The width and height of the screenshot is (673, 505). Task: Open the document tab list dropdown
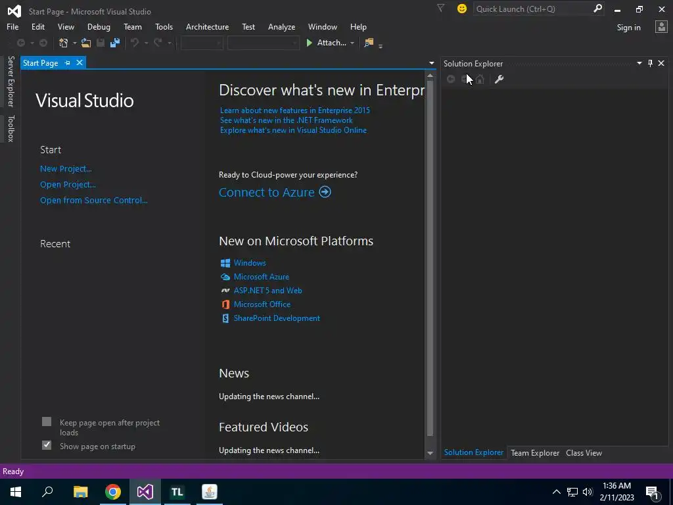click(431, 63)
